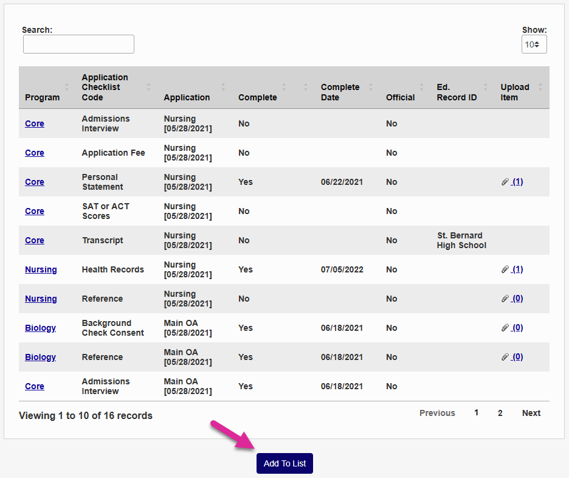Go to page 2 of records

point(500,413)
